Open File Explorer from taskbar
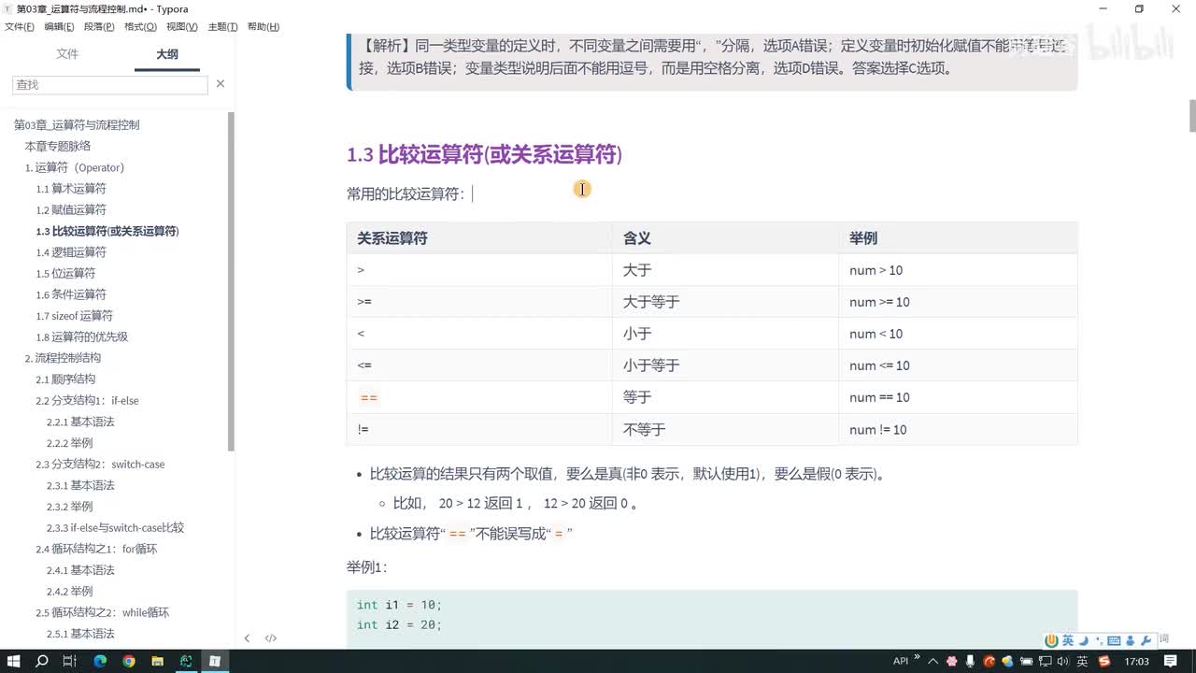This screenshot has height=673, width=1196. click(x=157, y=661)
